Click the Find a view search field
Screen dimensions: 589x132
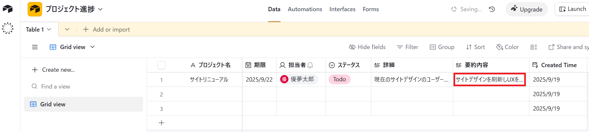(56, 87)
